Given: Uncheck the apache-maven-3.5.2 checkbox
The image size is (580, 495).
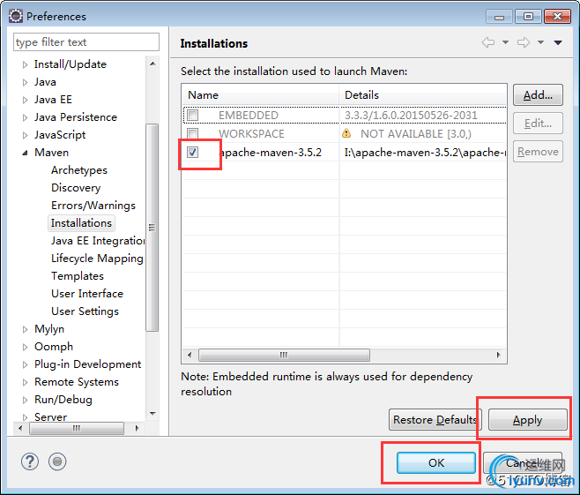Looking at the screenshot, I should [x=193, y=152].
